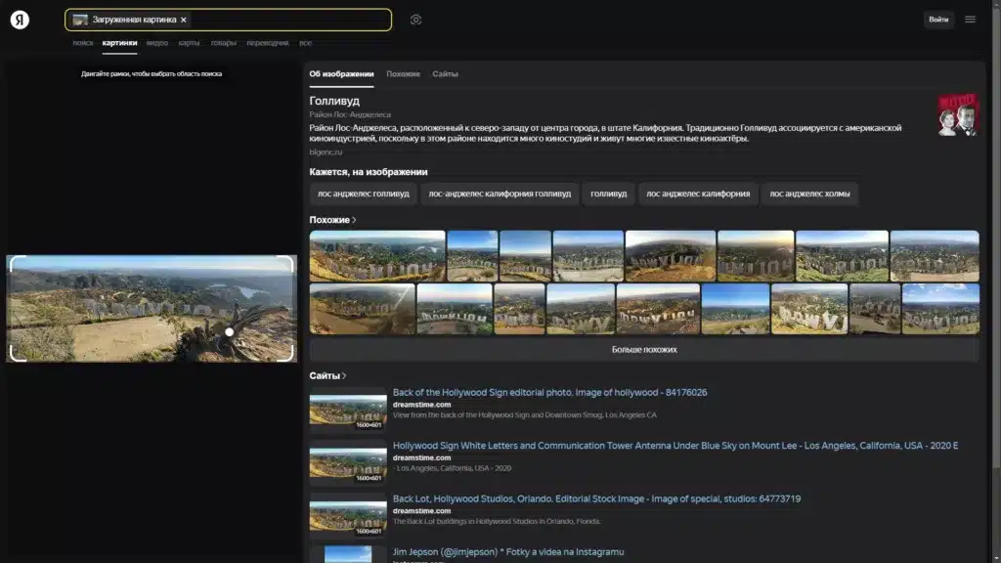Open the Сайты results tab
Screen dimensions: 1001x563
(445, 74)
